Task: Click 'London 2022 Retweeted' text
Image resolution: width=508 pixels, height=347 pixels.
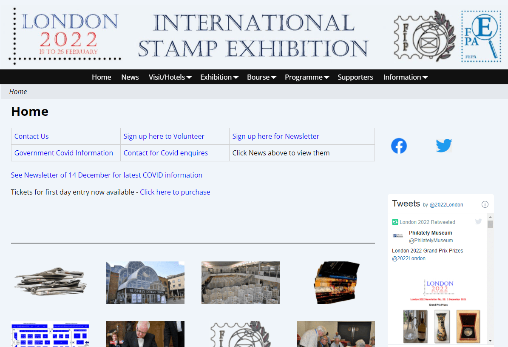Action: (427, 222)
